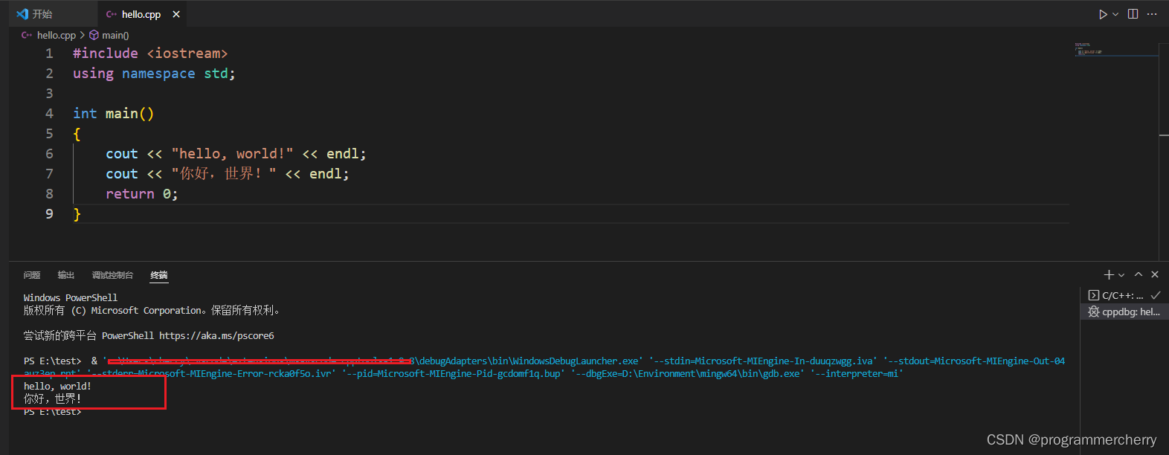This screenshot has width=1169, height=455.
Task: Click line number 4 in the gutter
Action: [49, 114]
